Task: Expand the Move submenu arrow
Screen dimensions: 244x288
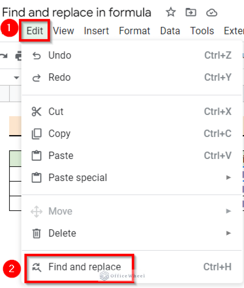Action: point(228,211)
